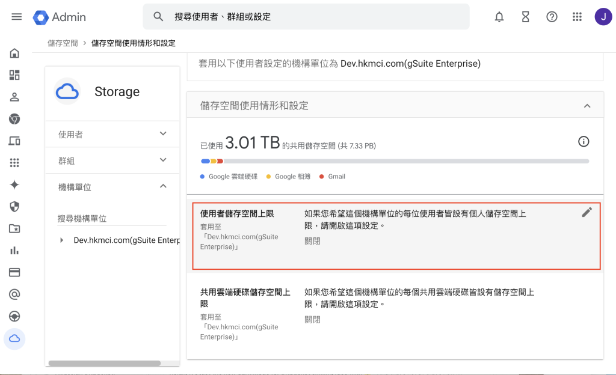Open the sparkle Generative AI icon

click(14, 184)
